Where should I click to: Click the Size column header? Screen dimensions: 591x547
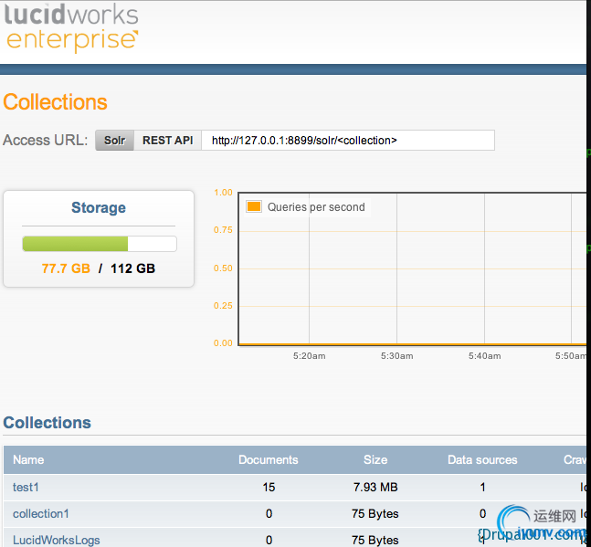click(375, 459)
